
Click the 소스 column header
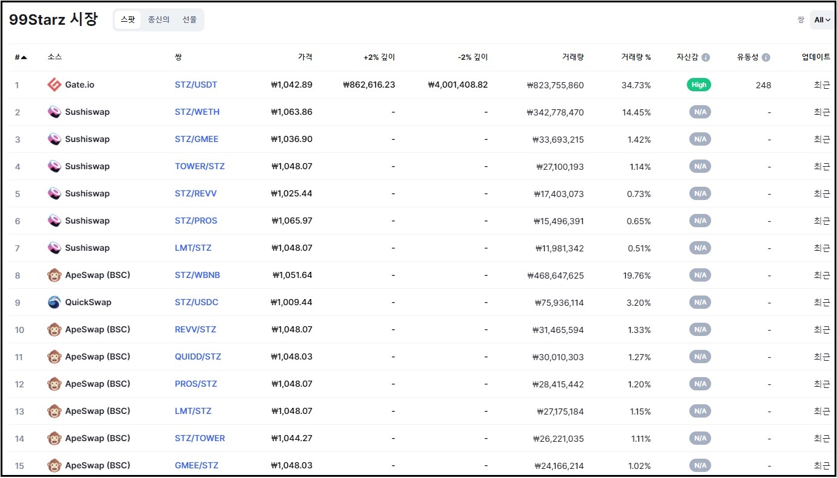pos(54,57)
